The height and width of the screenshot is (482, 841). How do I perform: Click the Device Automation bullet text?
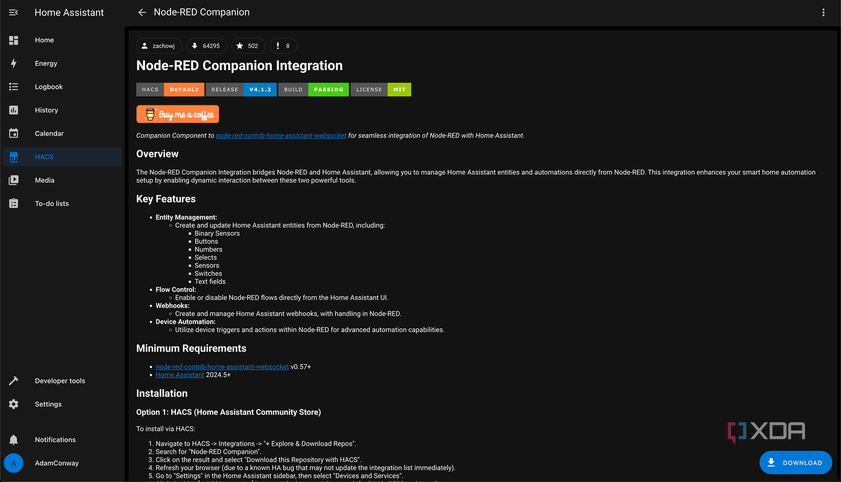tap(186, 322)
